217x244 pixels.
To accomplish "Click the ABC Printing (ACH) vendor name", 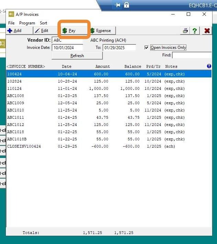I will (x=108, y=40).
